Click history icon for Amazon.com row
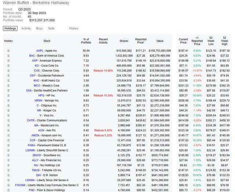This screenshot has width=235, height=192. tap(8, 135)
